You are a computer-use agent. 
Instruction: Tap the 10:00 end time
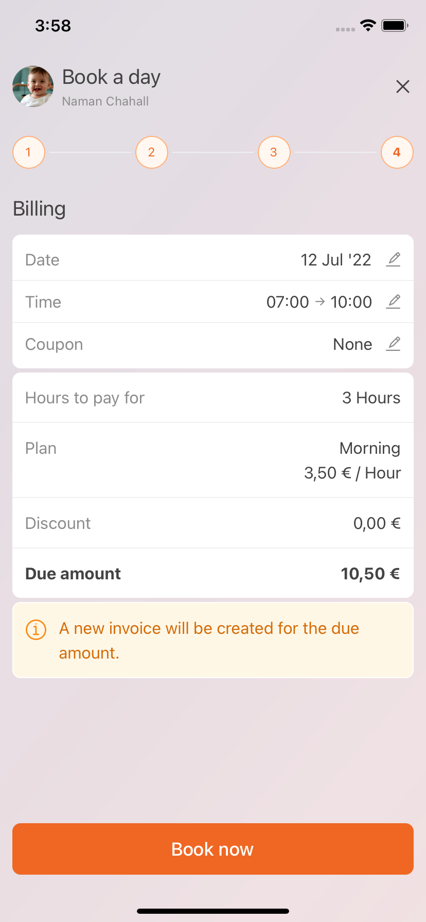[351, 302]
